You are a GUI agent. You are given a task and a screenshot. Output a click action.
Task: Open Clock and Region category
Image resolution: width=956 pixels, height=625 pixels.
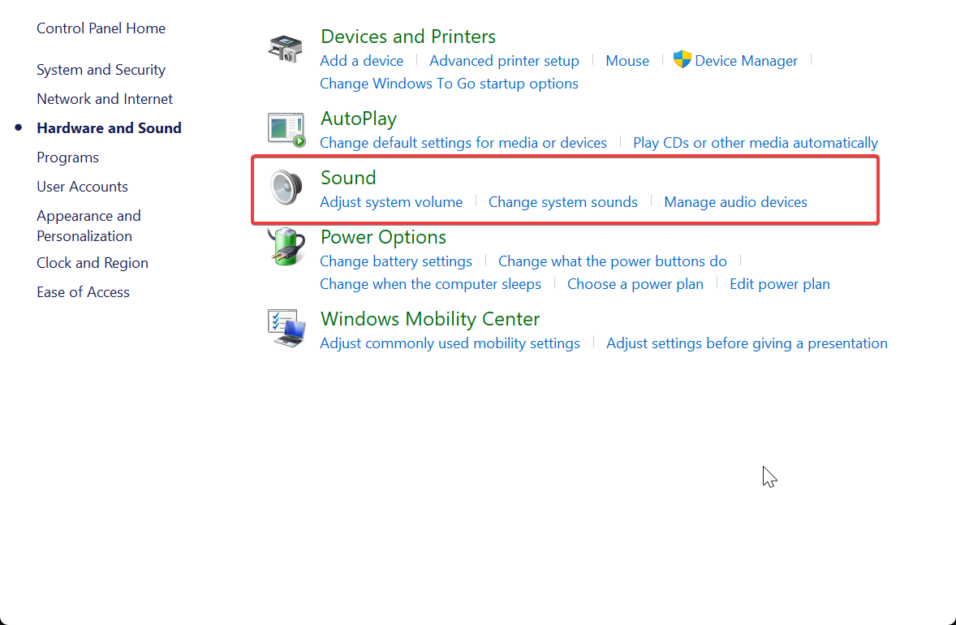tap(93, 263)
